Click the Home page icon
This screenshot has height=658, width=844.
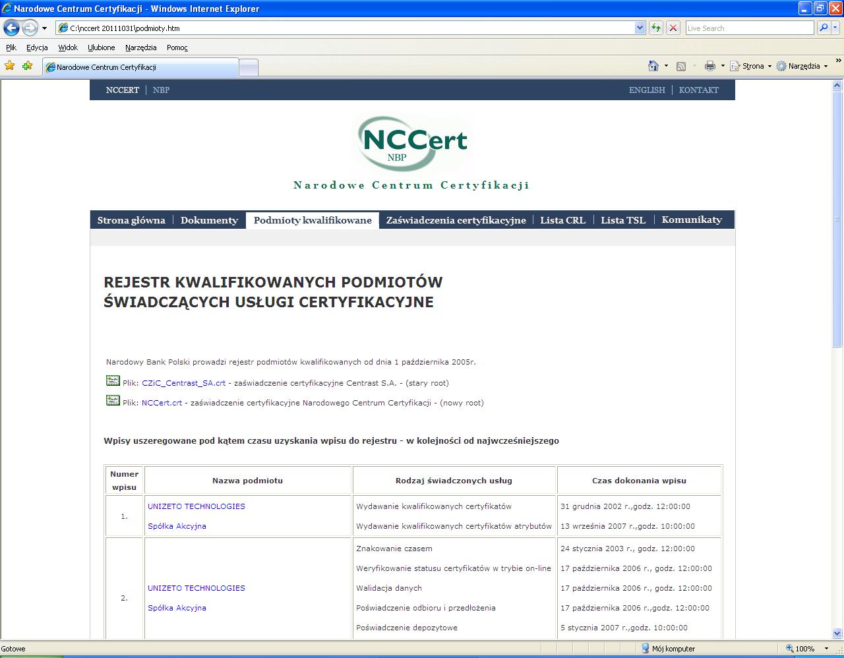click(653, 66)
